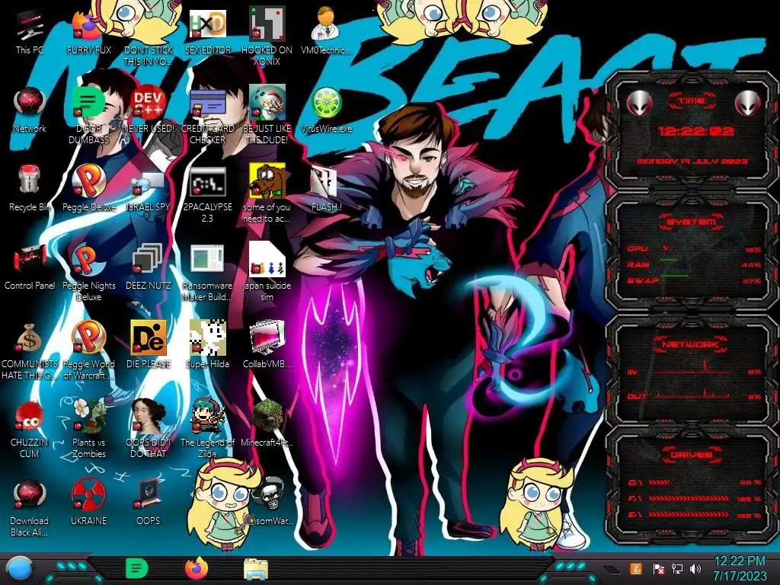The width and height of the screenshot is (780, 585).
Task: Open the UKRAINE radiation-symbol icon
Action: pyautogui.click(x=88, y=495)
